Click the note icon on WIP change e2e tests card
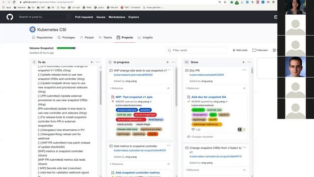This screenshot has height=177, width=314. tap(111, 70)
